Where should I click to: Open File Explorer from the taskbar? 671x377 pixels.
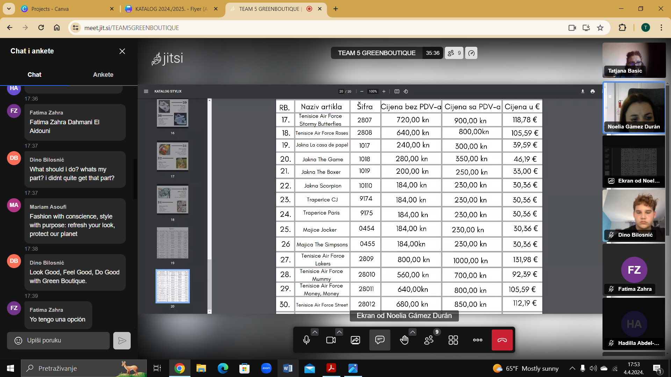[x=201, y=368]
